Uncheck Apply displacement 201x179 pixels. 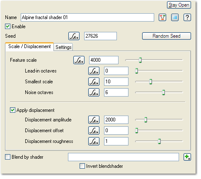point(12,110)
